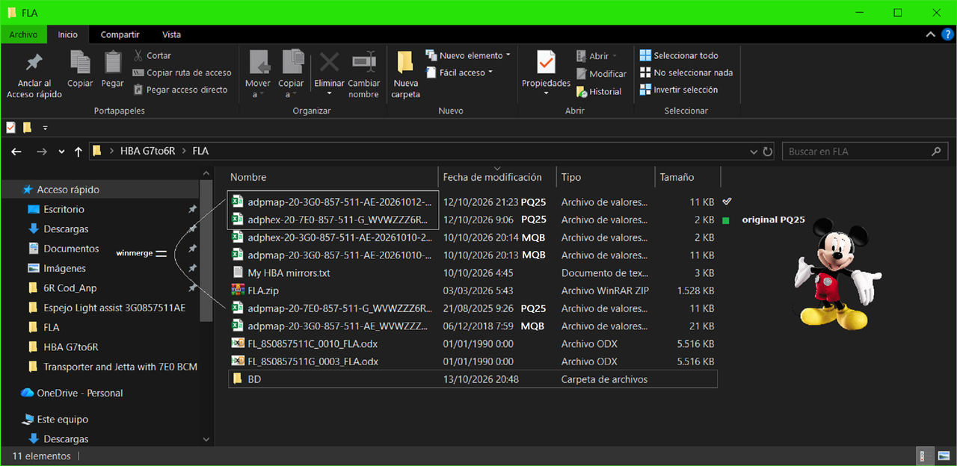Expand the address bar history dropdown

(754, 152)
